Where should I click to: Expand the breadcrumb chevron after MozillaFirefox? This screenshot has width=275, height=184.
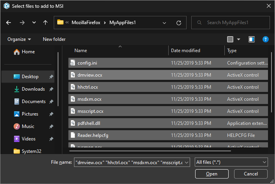click(105, 23)
